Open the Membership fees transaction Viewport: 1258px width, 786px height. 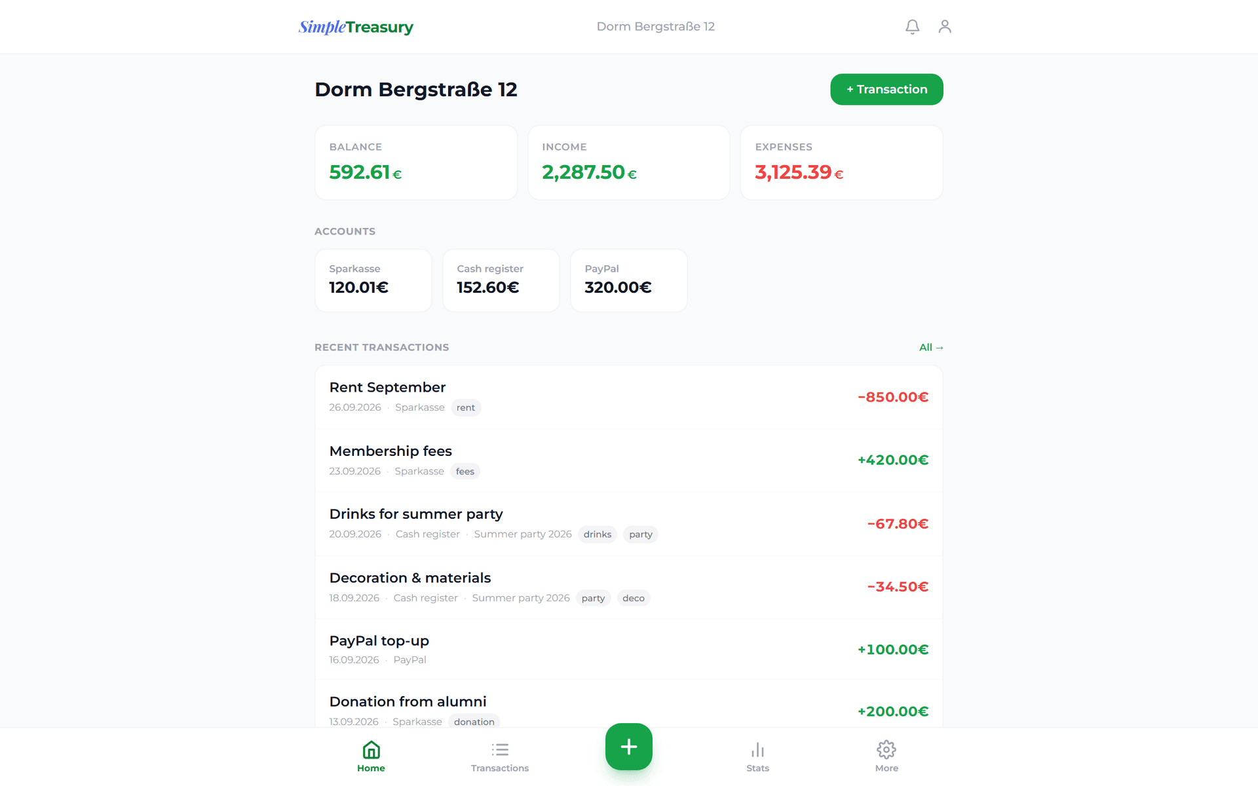(x=629, y=460)
